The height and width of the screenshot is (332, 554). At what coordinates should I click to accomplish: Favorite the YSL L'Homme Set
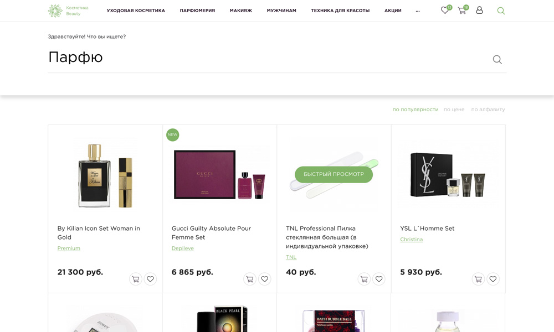click(493, 279)
